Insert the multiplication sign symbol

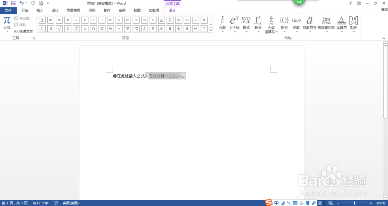(85, 20)
